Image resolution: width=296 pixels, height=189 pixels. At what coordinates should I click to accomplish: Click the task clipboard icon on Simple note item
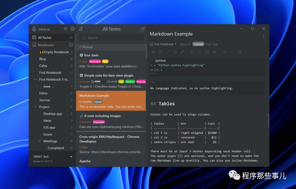point(93,82)
